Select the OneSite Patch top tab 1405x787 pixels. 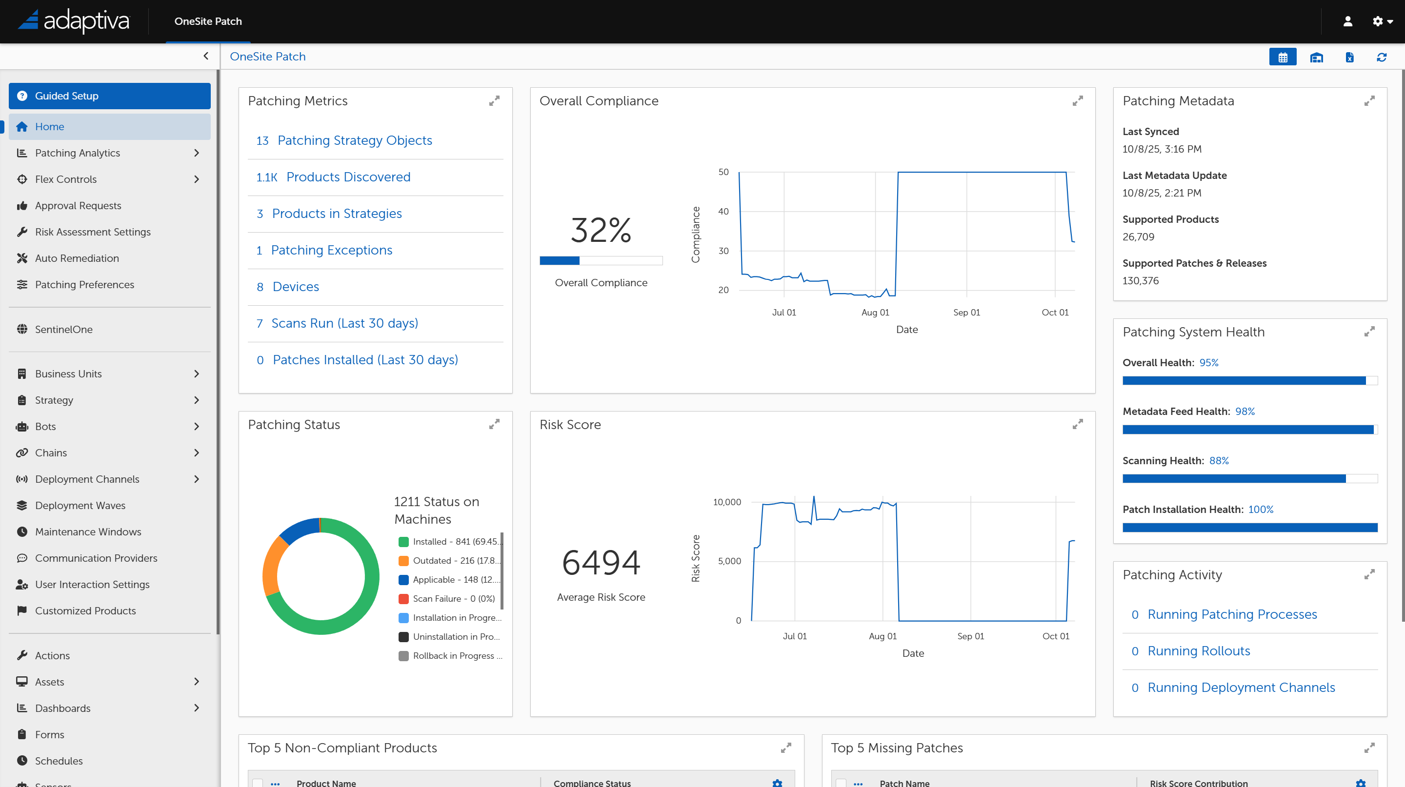click(x=208, y=21)
